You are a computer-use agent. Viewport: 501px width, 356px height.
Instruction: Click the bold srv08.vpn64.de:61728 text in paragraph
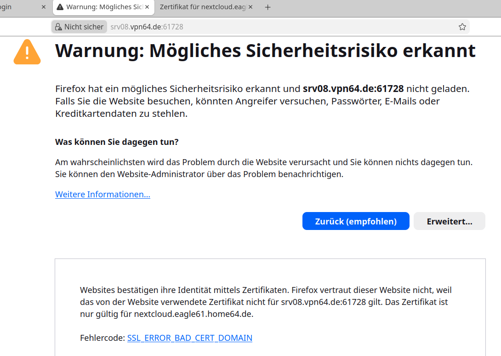353,89
